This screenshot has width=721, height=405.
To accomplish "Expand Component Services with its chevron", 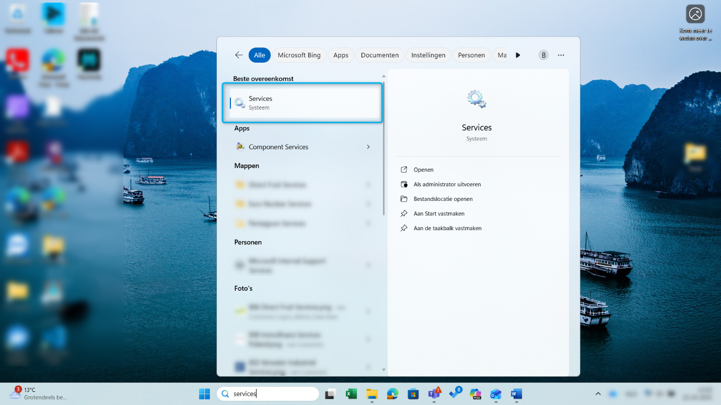I will (368, 147).
